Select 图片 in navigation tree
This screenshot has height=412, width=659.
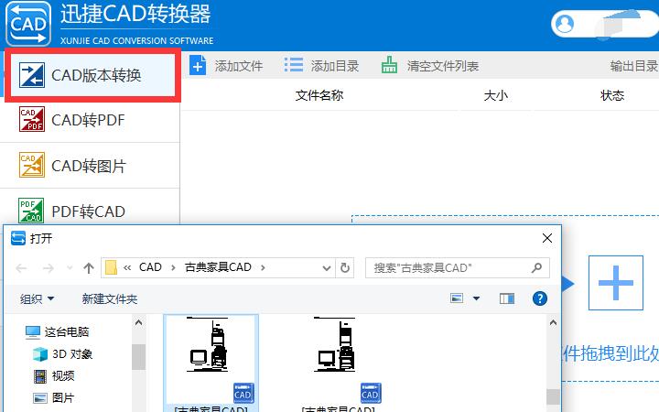point(54,397)
